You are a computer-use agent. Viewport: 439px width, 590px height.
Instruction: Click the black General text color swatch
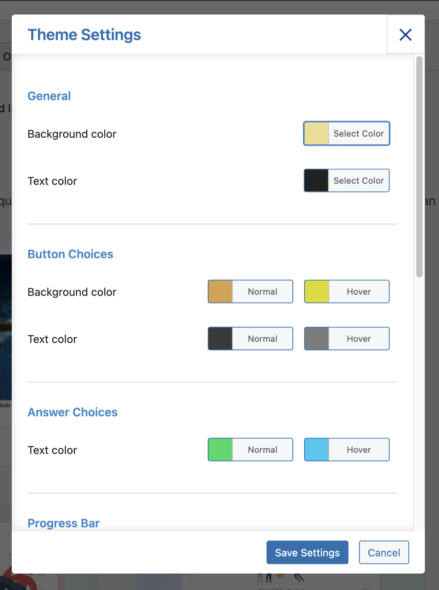coord(316,180)
